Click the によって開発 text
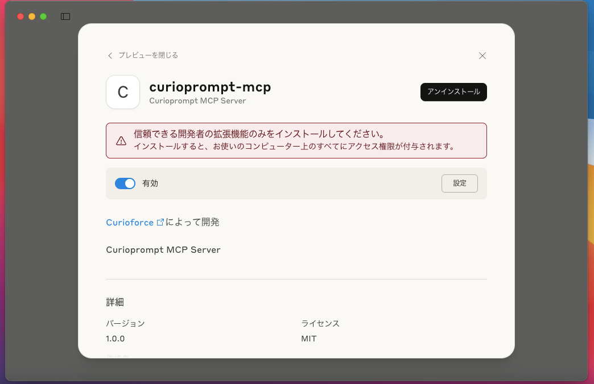594x384 pixels. 192,222
